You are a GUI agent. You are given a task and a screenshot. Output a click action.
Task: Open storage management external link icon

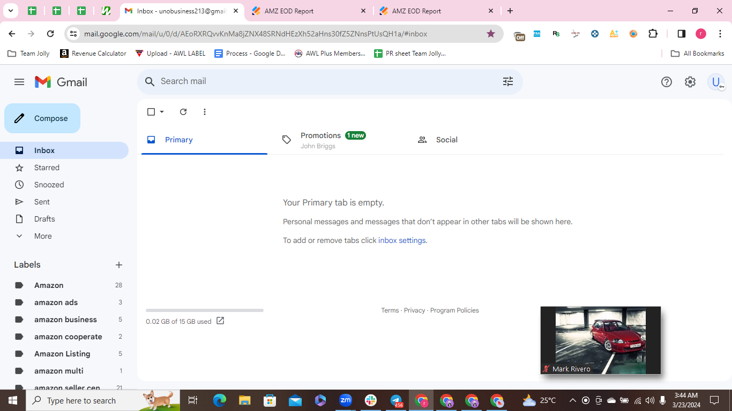[220, 321]
